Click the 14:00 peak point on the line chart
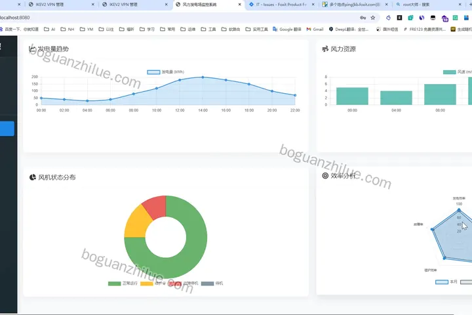Screen dimensions: 472x315 203,77
